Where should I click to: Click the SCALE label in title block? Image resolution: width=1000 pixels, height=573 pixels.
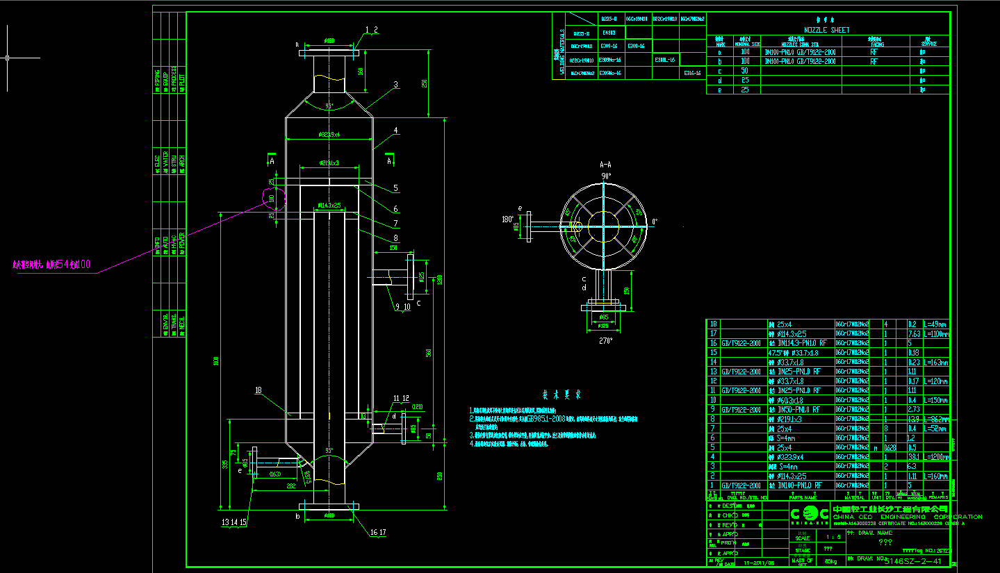(802, 539)
